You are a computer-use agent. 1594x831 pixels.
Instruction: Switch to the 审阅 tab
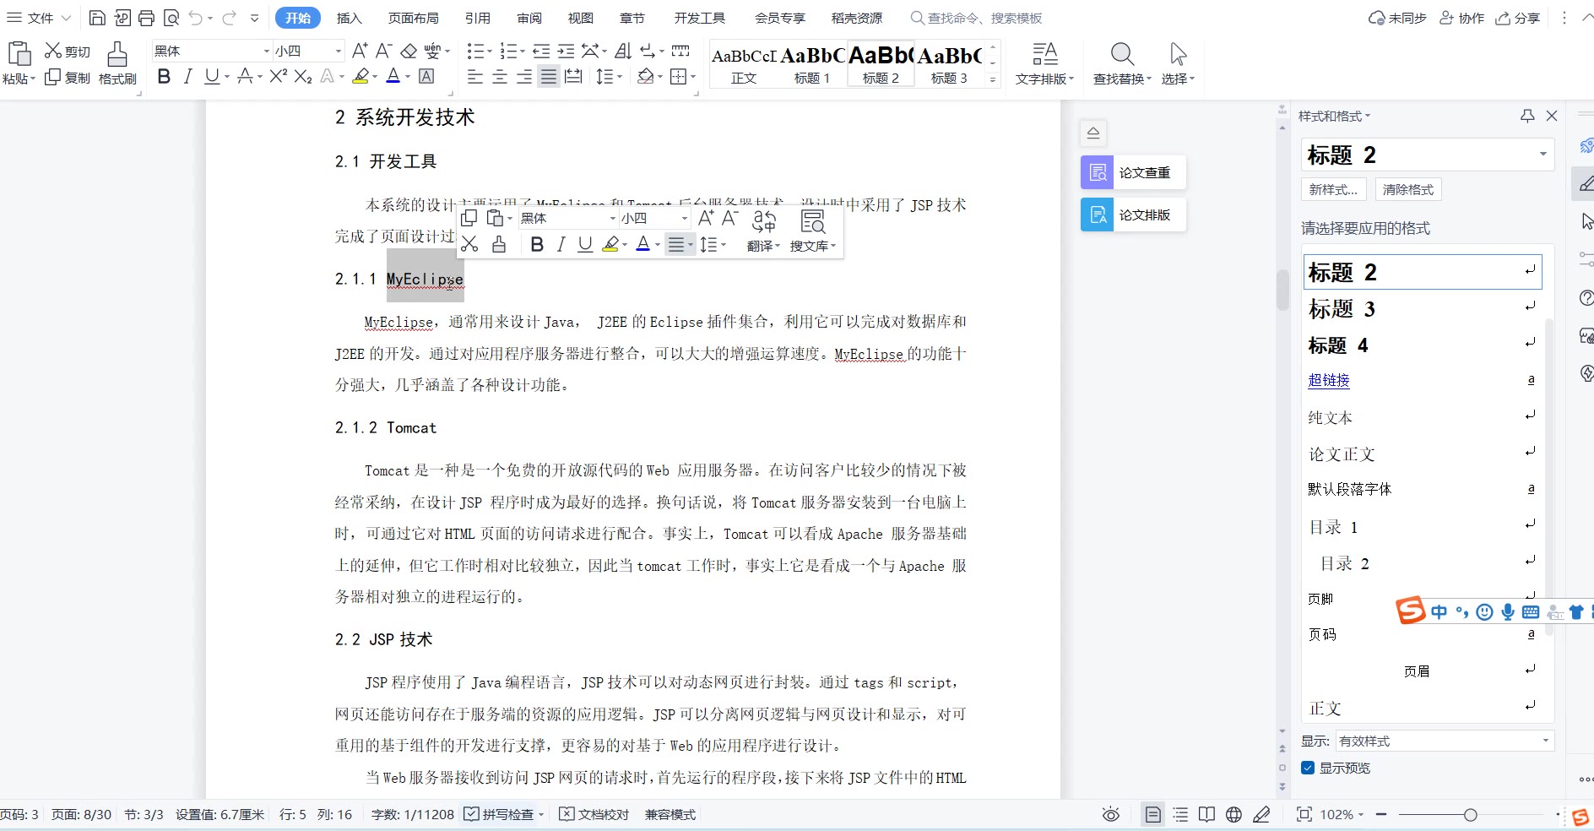point(529,18)
